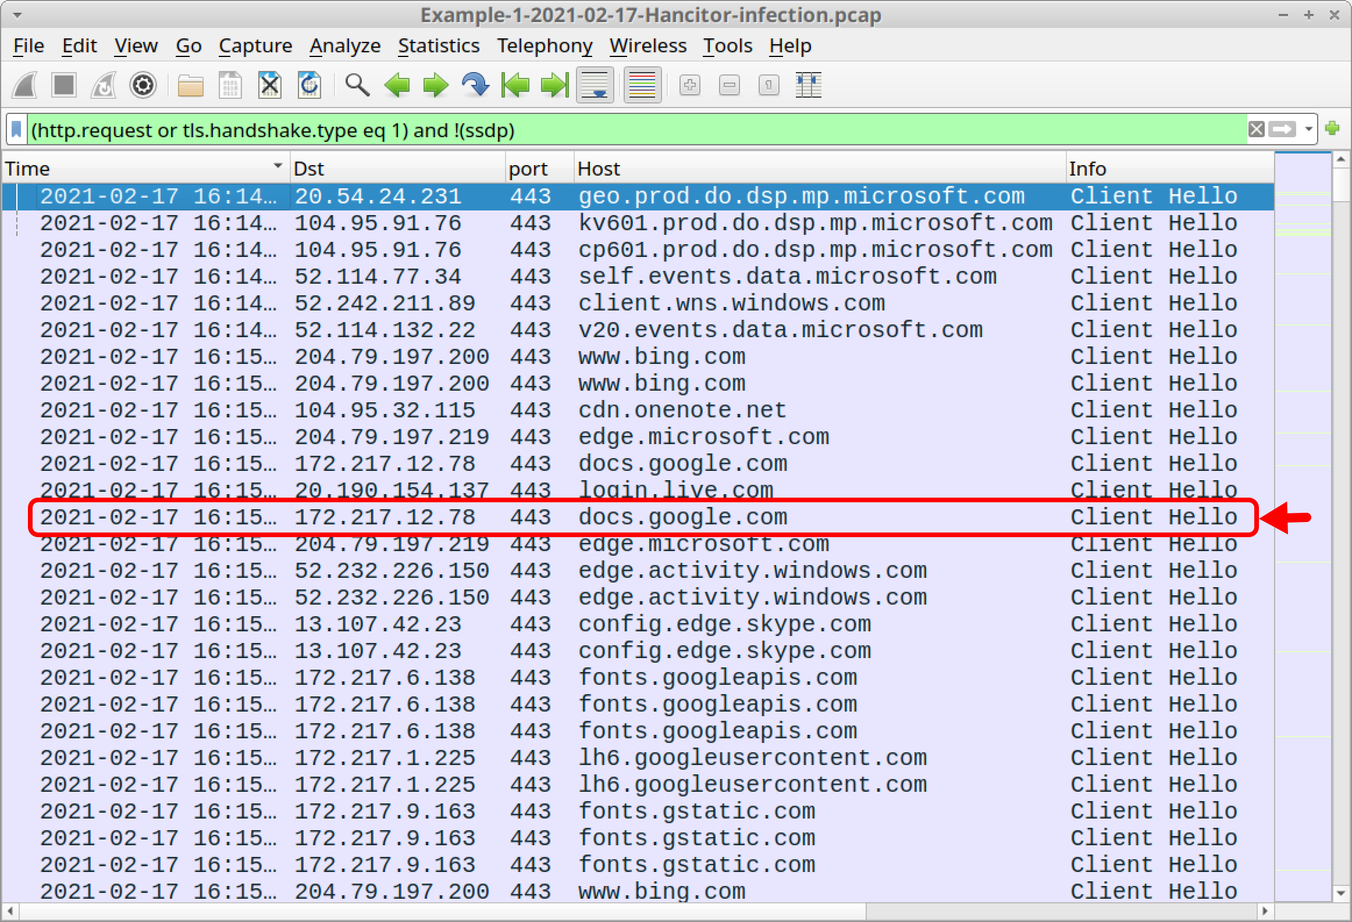This screenshot has width=1352, height=922.
Task: Click the horizontal scrollbar right arrow
Action: pos(1264,911)
